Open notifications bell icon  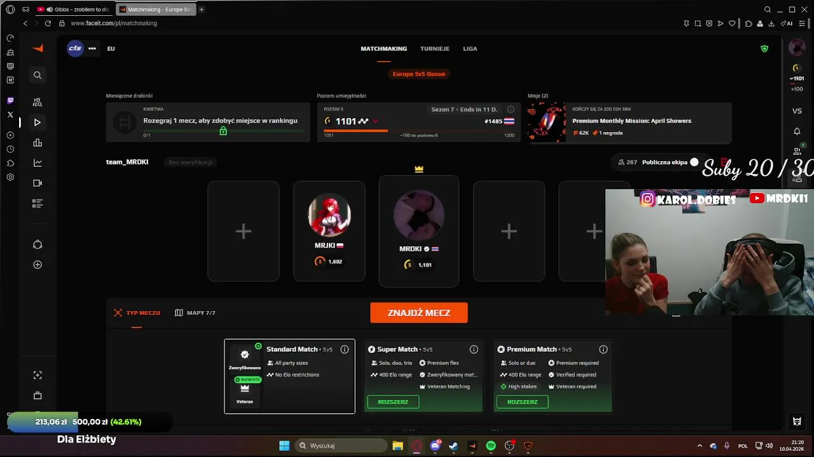(797, 131)
